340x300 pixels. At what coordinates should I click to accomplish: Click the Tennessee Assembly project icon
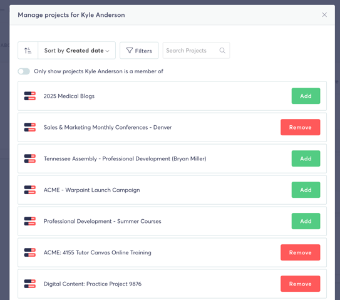(x=30, y=158)
